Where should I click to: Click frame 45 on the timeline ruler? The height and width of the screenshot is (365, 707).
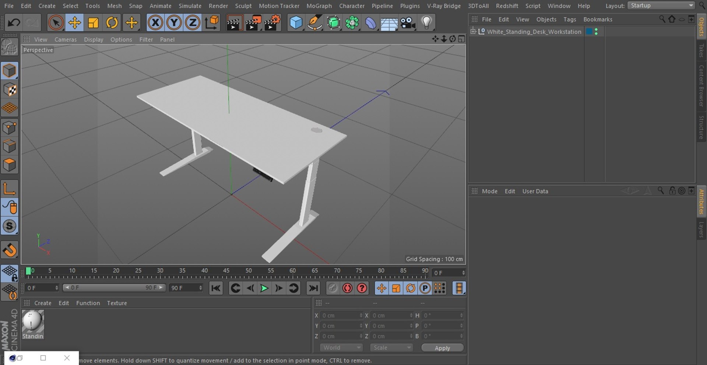tap(226, 271)
